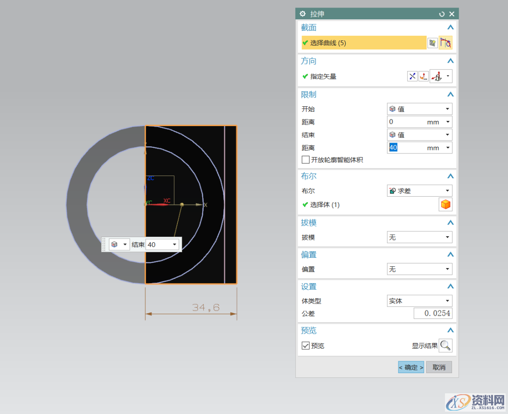The height and width of the screenshot is (414, 508).
Task: Open the 体类型 实体 dropdown
Action: click(x=419, y=300)
